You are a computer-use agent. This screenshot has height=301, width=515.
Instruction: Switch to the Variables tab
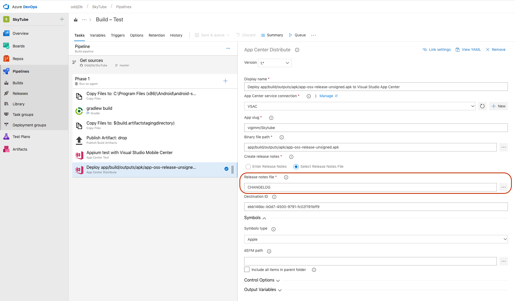[98, 35]
